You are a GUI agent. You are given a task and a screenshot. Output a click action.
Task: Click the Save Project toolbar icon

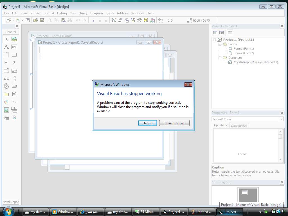42,20
